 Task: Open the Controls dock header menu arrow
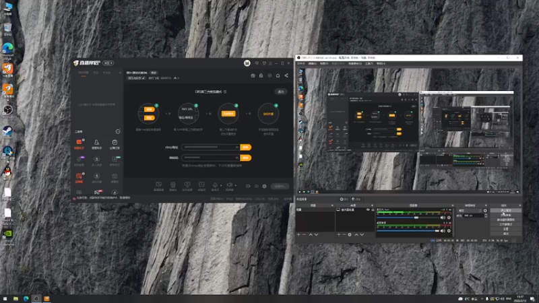(x=519, y=205)
